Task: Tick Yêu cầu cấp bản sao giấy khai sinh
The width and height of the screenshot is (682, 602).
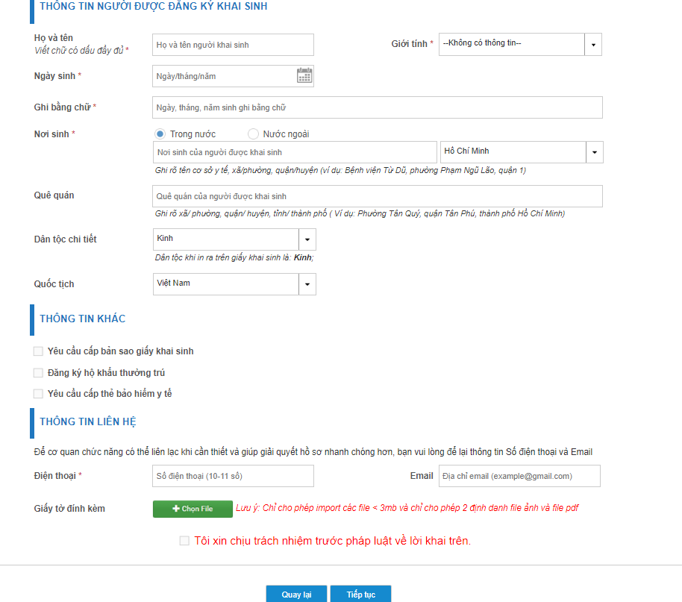Action: [38, 351]
